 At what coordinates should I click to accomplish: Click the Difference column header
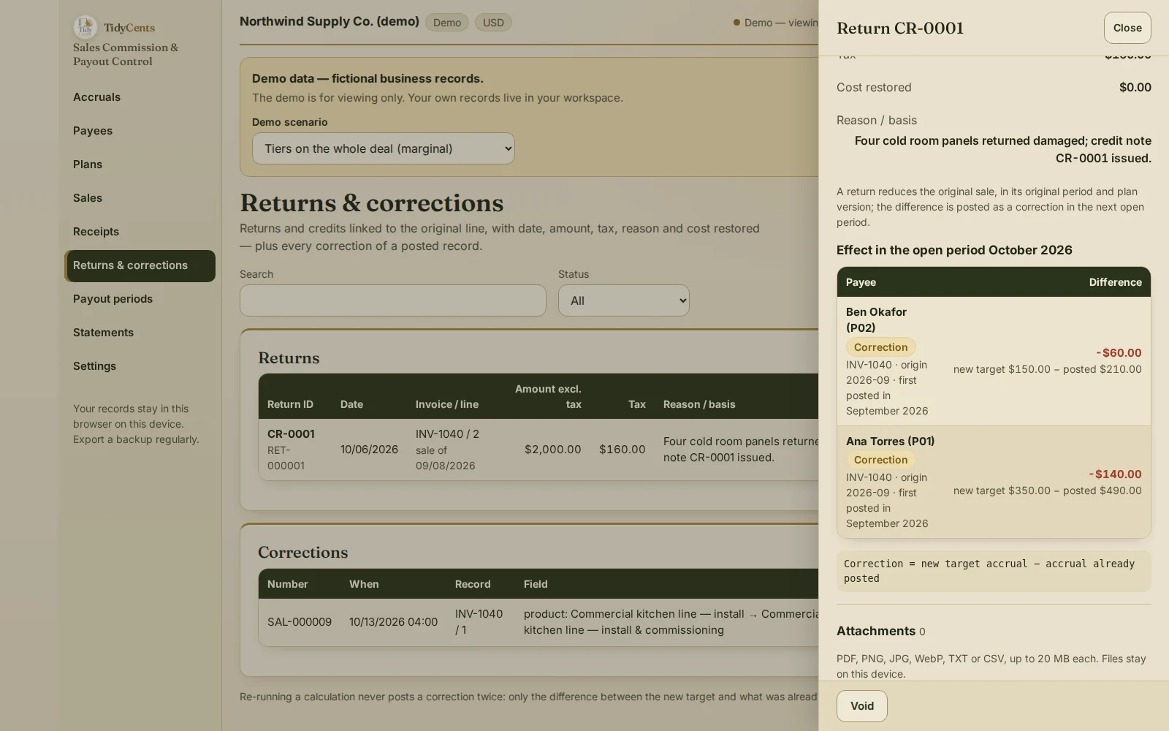point(1115,282)
